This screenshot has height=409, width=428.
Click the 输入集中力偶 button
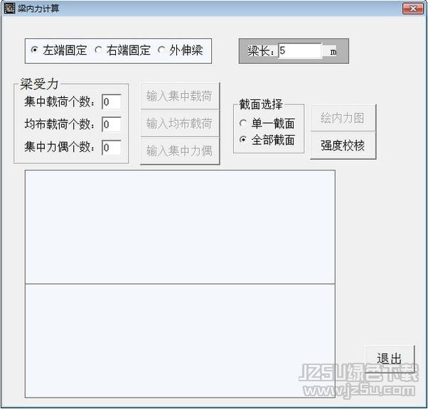click(x=180, y=151)
